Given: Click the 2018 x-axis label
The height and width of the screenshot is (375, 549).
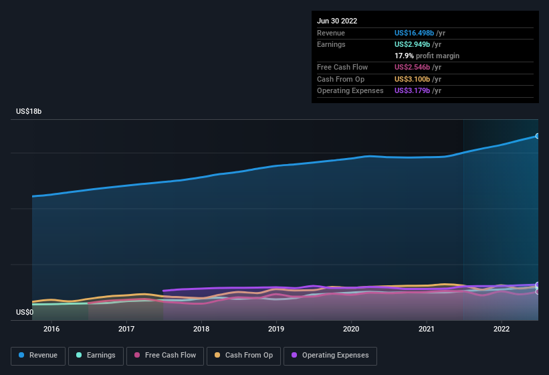Looking at the screenshot, I should 201,329.
